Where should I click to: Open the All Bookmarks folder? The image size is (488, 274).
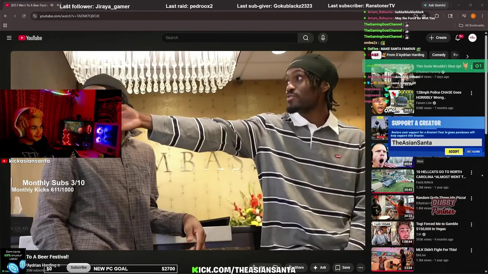(472, 25)
